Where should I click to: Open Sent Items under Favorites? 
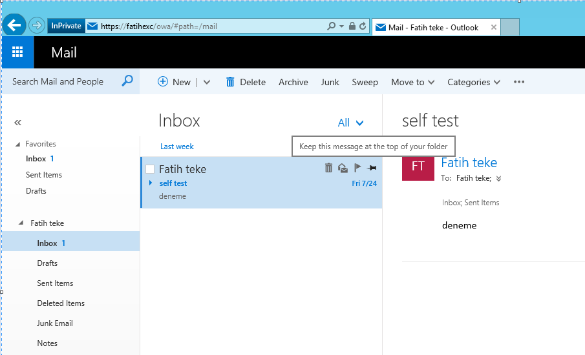coord(44,175)
